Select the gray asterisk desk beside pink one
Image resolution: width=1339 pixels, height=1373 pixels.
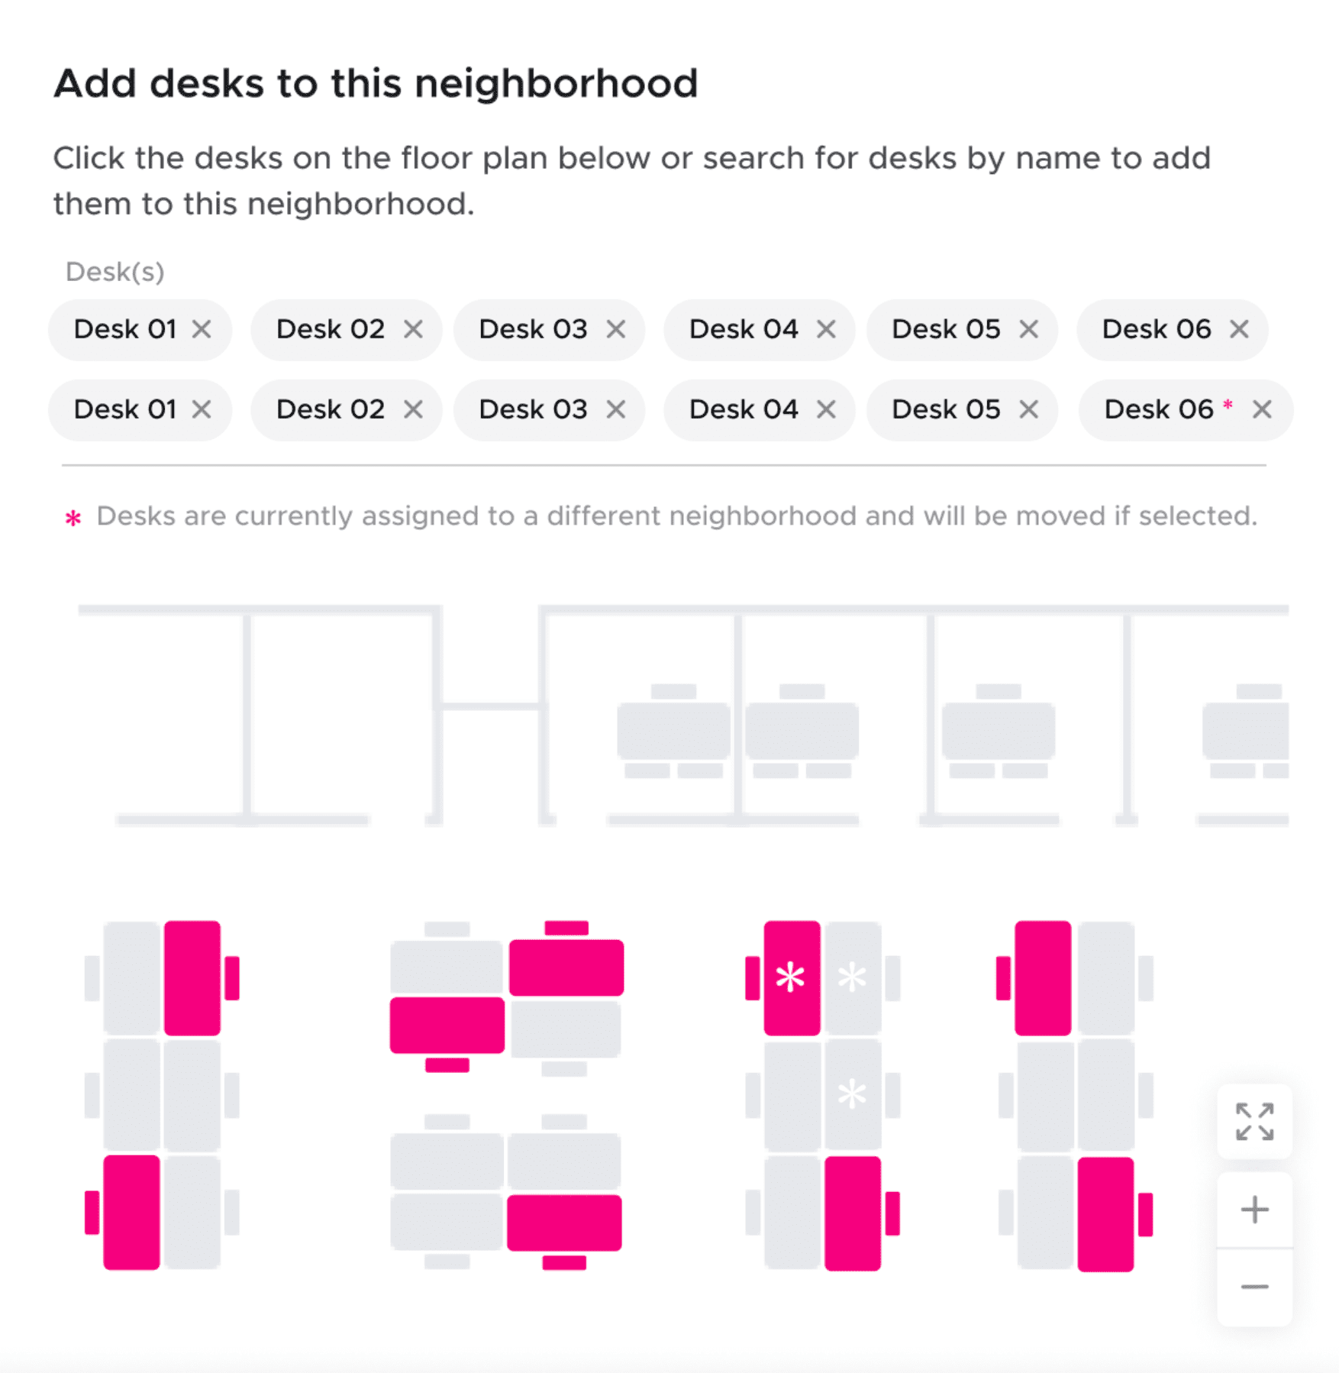coord(853,977)
